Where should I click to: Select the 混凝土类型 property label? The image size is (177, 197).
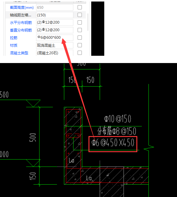coord(19,53)
